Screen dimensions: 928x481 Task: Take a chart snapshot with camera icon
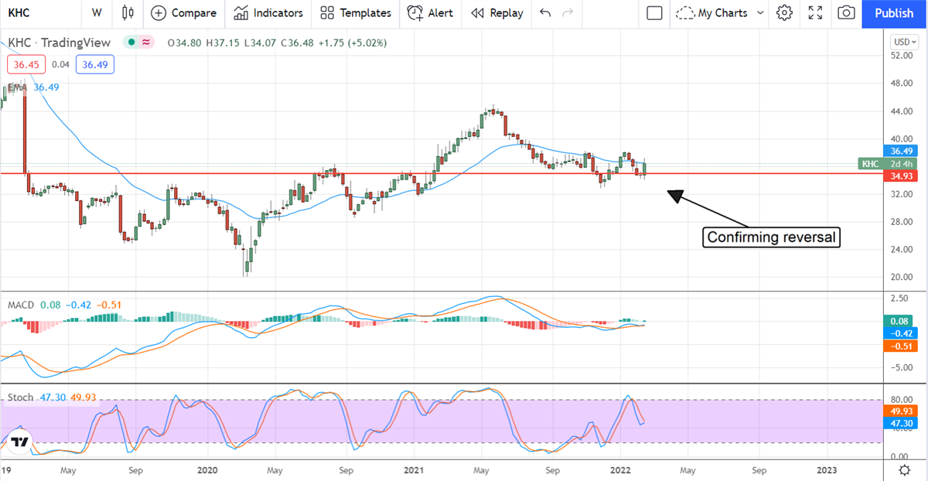(847, 12)
